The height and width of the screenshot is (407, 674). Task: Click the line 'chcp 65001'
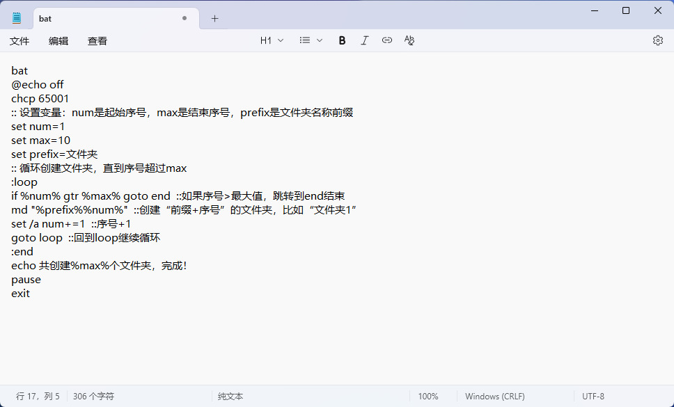coord(40,98)
